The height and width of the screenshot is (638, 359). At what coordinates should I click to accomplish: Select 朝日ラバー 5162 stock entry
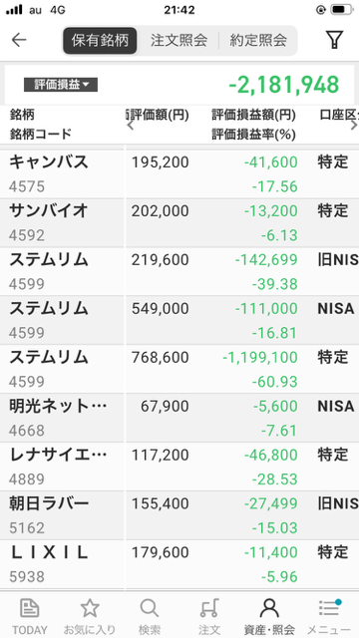[179, 515]
